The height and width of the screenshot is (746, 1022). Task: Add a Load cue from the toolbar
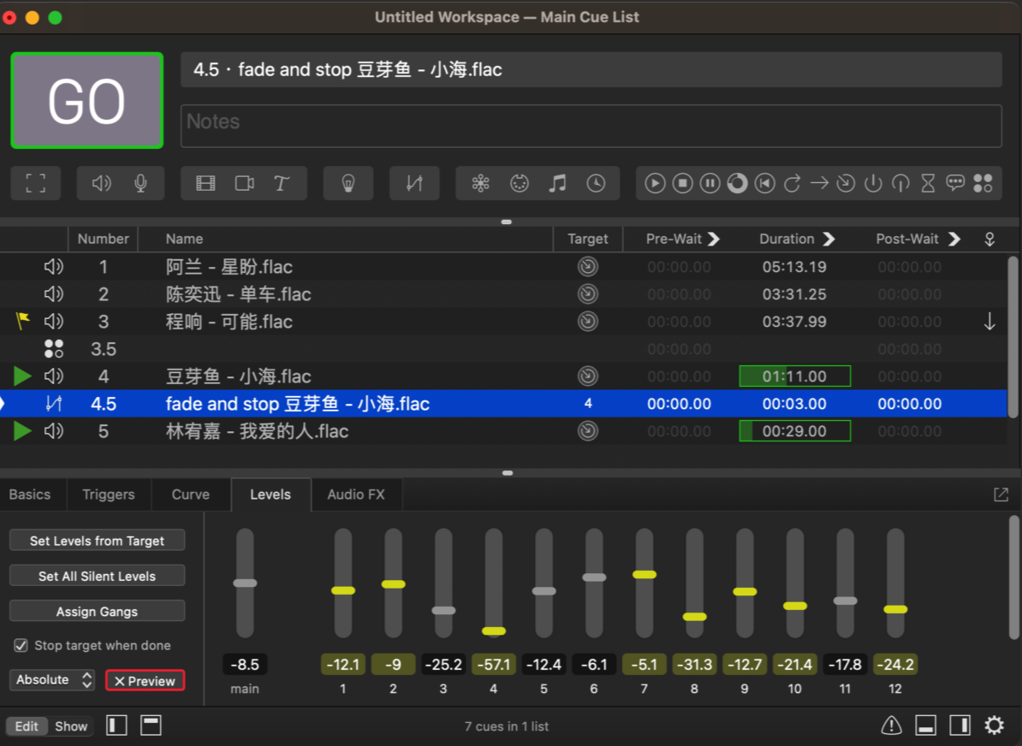pos(737,183)
